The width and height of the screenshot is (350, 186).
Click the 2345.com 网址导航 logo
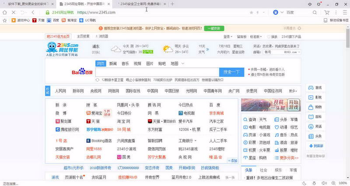click(x=62, y=49)
